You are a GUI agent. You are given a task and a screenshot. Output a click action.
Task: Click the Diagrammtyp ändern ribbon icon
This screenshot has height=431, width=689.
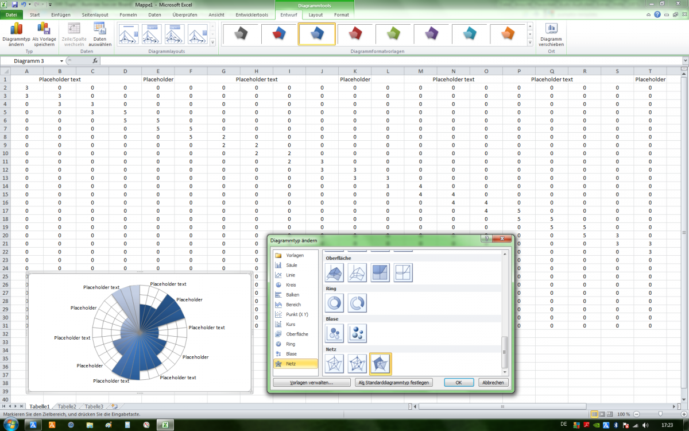pyautogui.click(x=16, y=34)
